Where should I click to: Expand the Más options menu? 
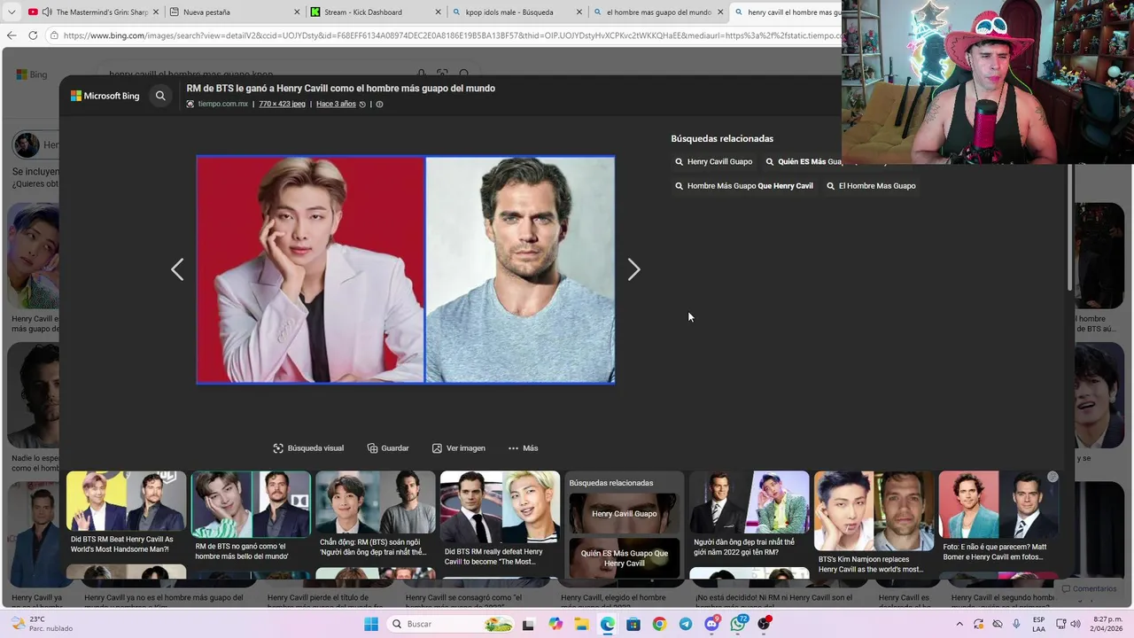coord(523,448)
